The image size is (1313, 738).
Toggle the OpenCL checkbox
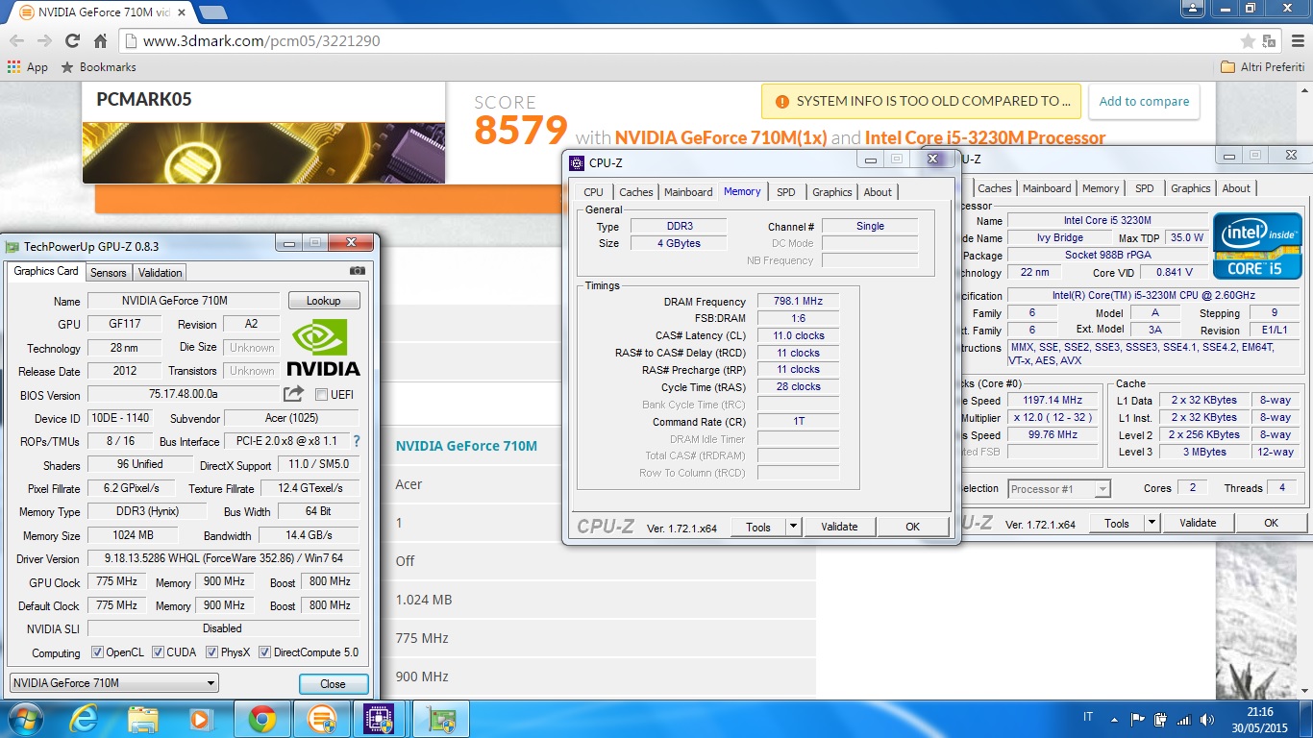pos(97,652)
